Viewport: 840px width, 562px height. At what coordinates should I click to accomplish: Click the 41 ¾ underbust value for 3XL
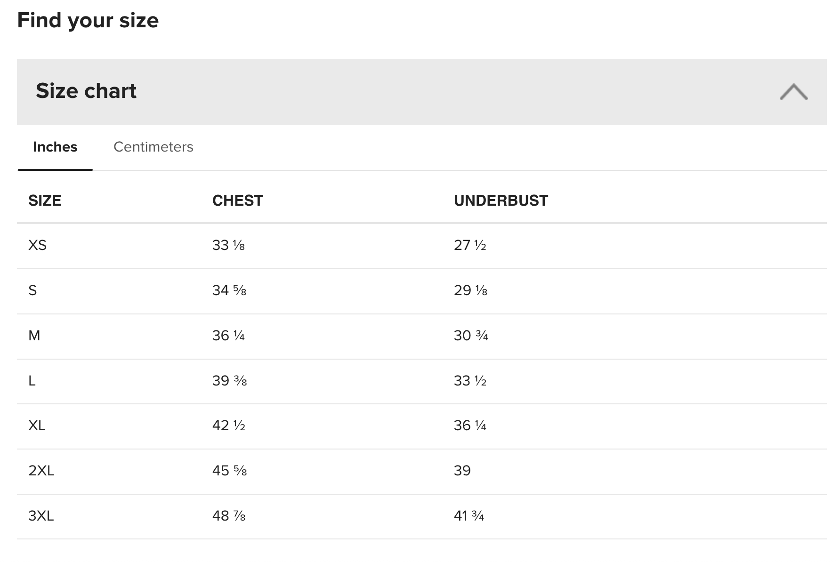coord(469,516)
